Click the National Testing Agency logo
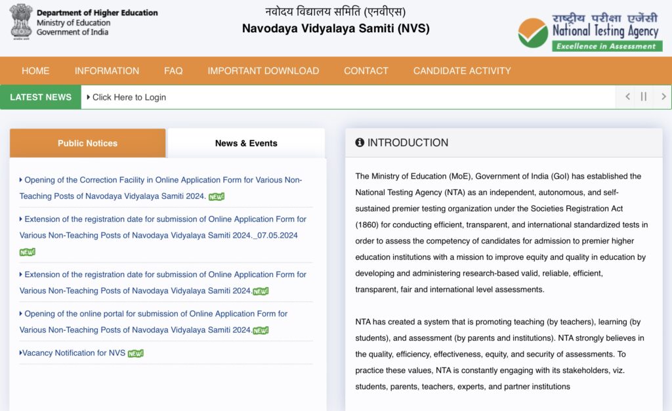 [590, 32]
